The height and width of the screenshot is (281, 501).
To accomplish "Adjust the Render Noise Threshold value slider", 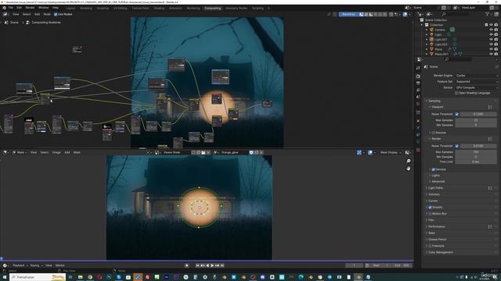I will point(478,146).
